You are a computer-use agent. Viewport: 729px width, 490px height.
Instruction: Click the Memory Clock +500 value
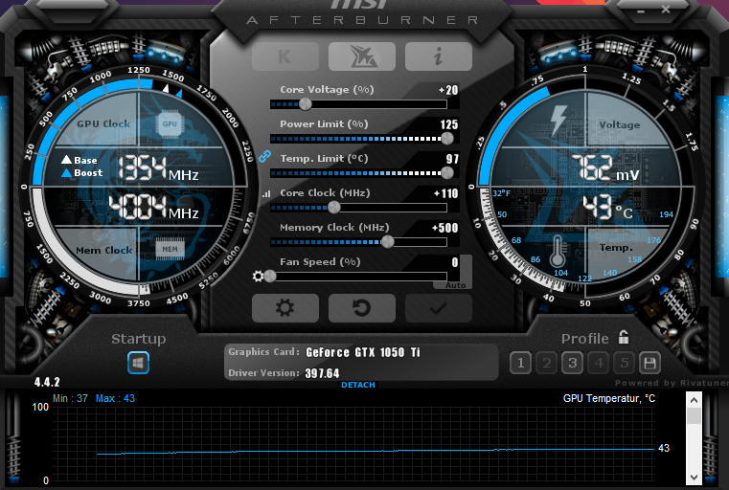[444, 228]
